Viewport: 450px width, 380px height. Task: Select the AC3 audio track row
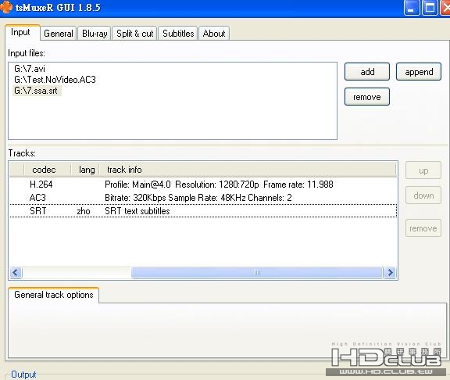203,198
